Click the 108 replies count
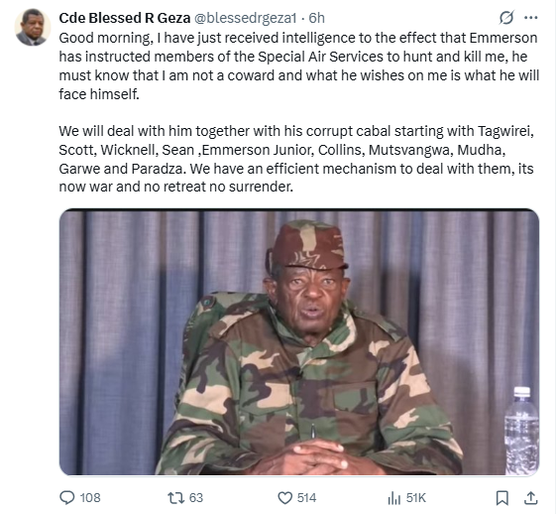This screenshot has height=514, width=557. pos(90,498)
